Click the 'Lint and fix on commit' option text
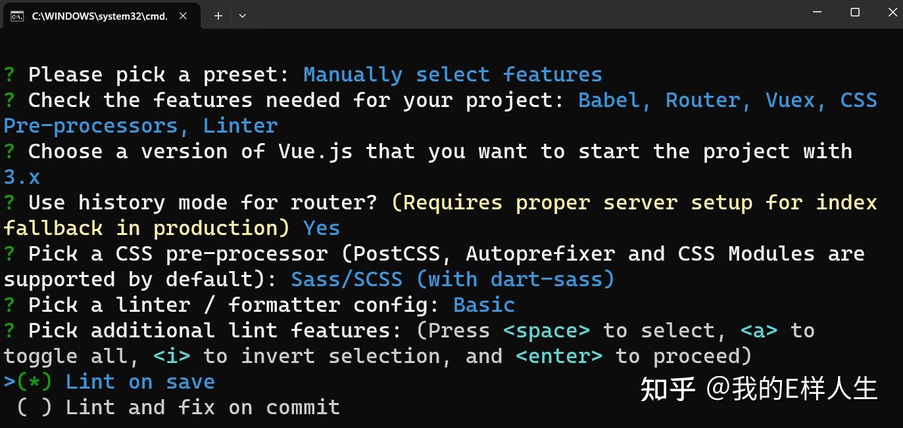Viewport: 903px width, 428px height. [x=203, y=408]
